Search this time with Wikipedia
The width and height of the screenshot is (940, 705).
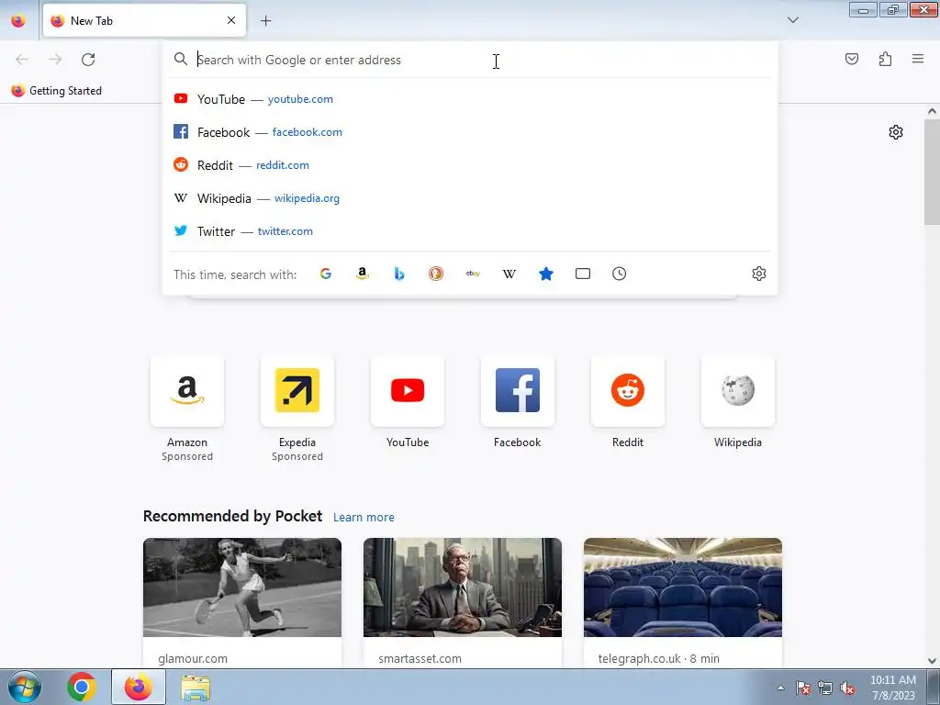pos(509,274)
